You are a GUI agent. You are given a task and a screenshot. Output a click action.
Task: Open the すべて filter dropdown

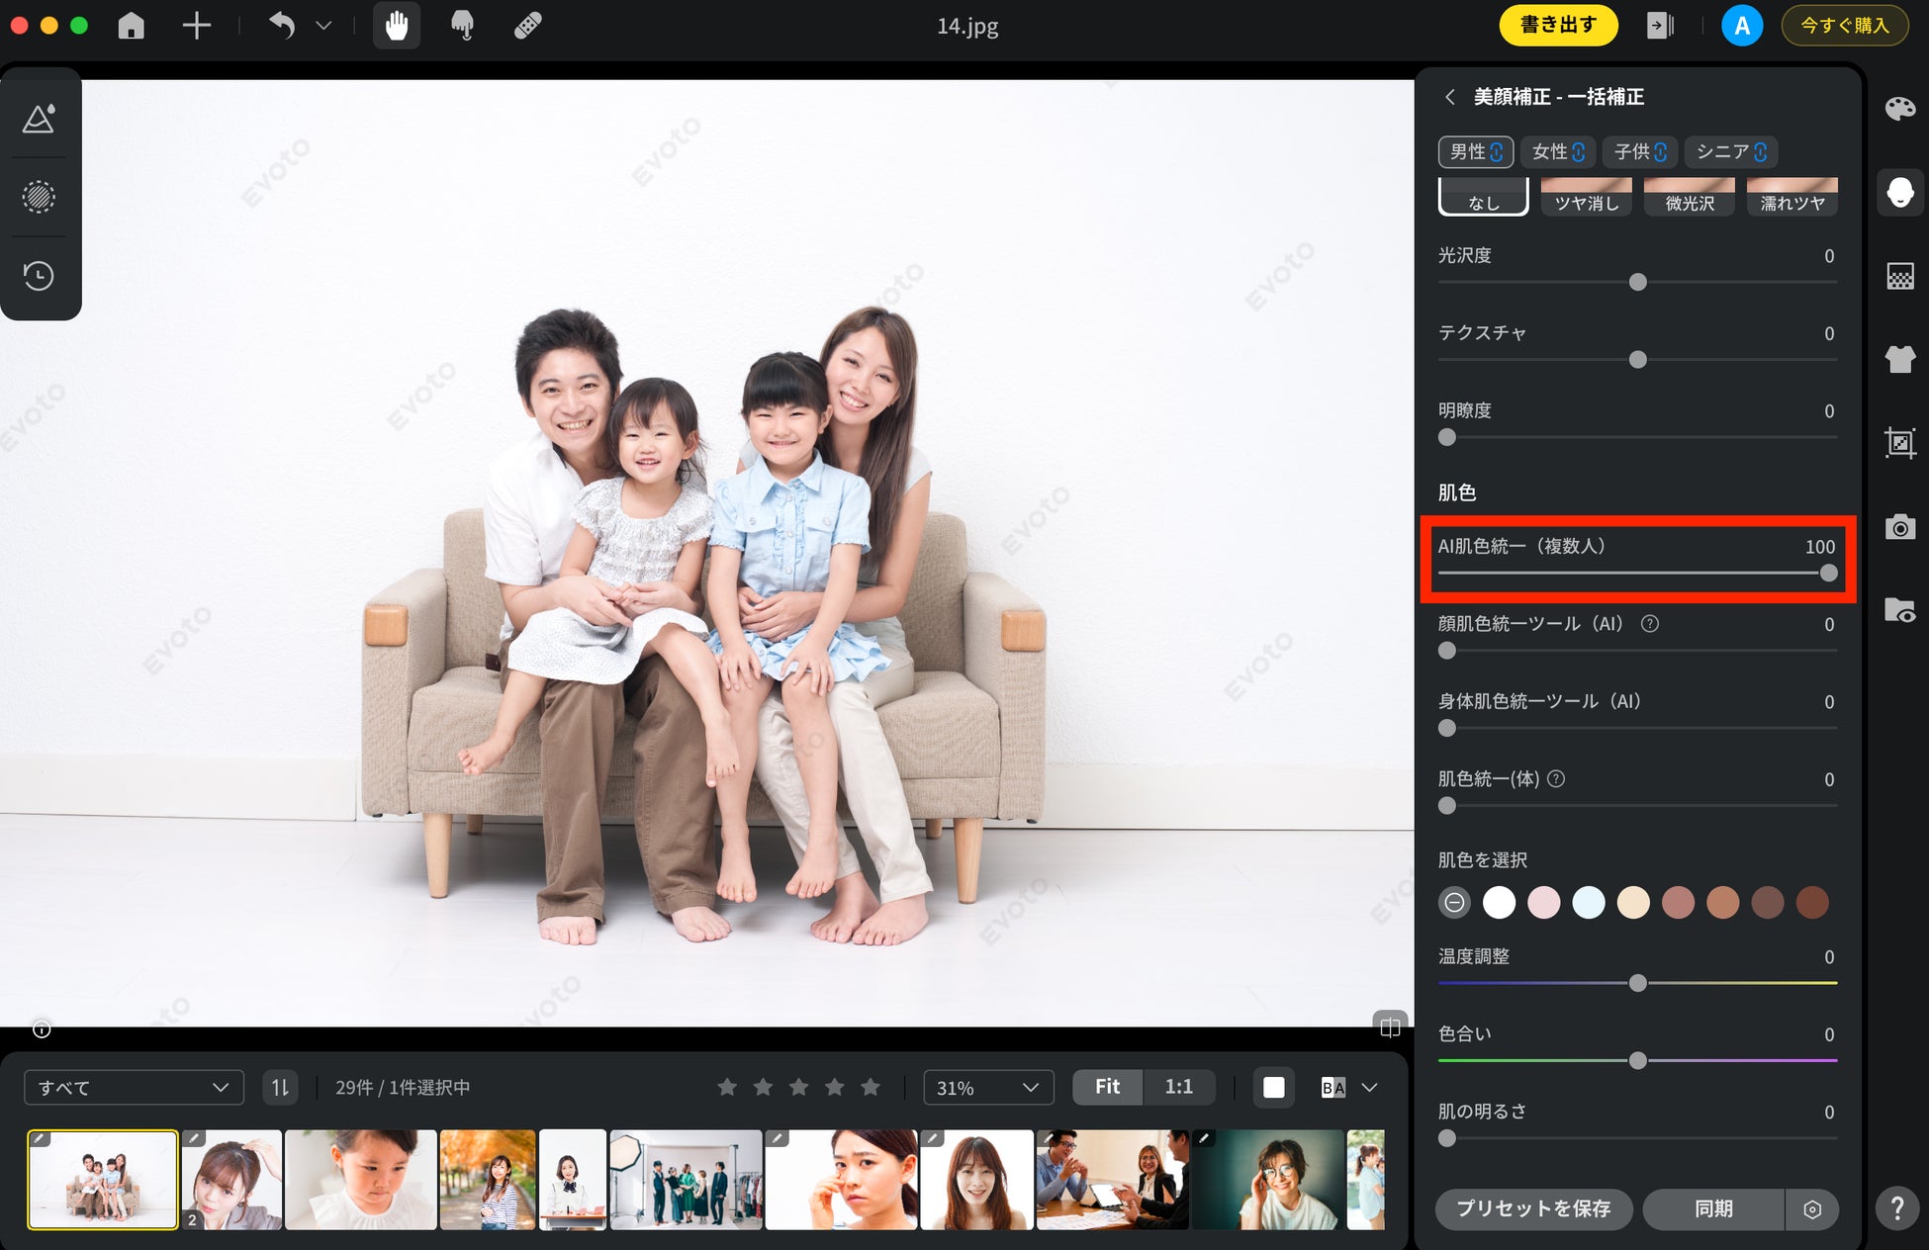(x=134, y=1088)
